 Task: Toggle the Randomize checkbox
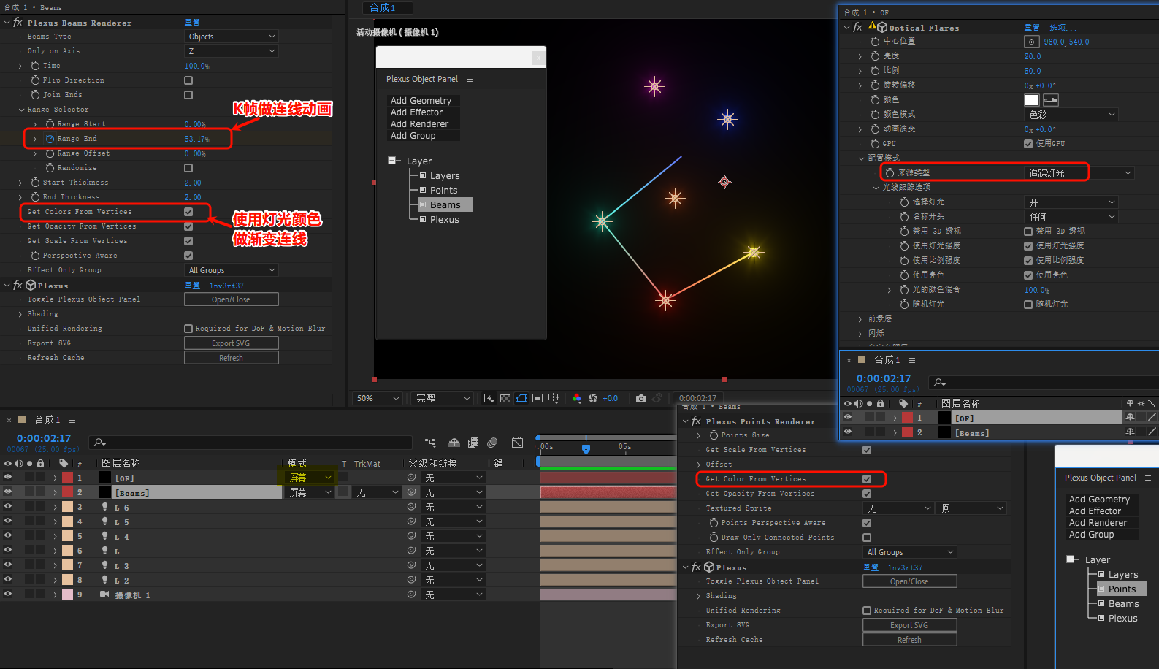188,168
